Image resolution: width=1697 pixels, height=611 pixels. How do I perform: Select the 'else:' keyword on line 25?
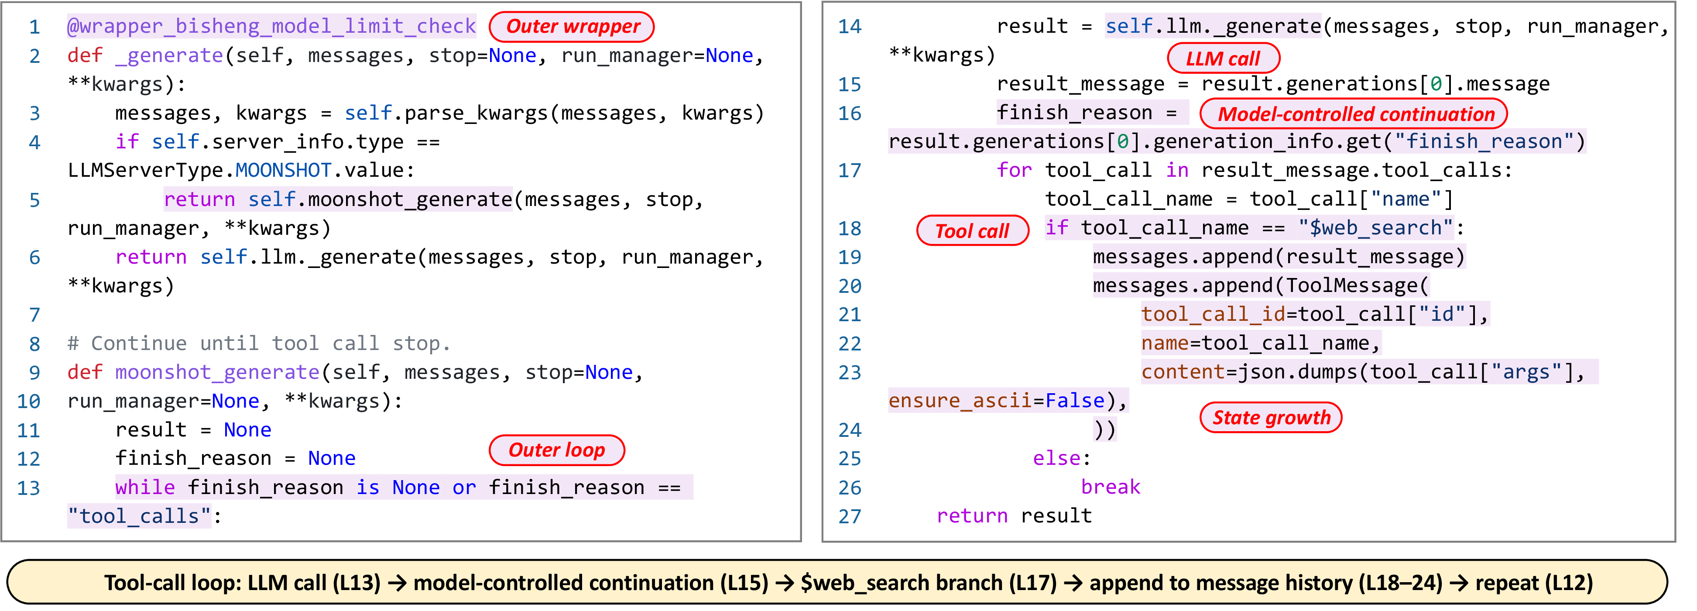(x=1062, y=459)
